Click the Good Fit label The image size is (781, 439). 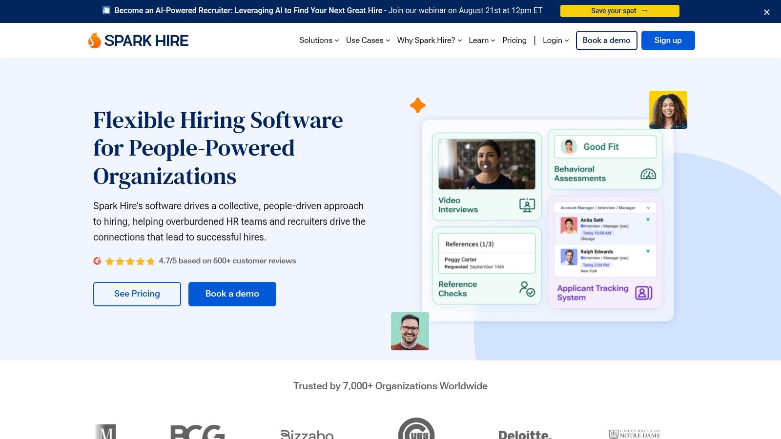[x=601, y=147]
